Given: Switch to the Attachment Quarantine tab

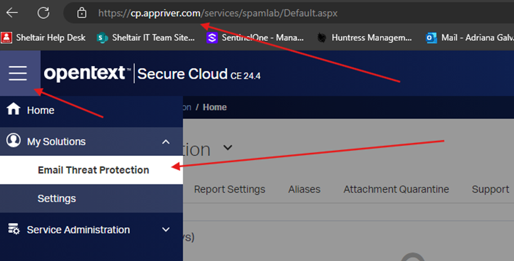Looking at the screenshot, I should pos(396,189).
